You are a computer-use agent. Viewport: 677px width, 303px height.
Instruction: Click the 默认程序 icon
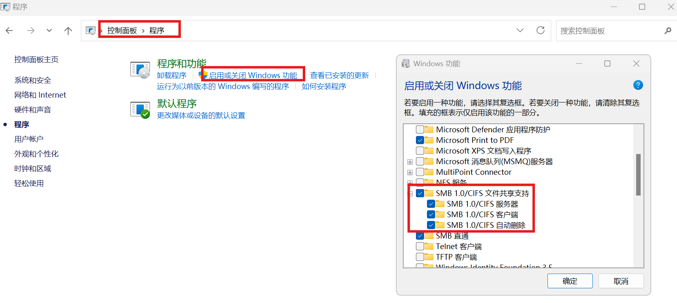point(141,110)
